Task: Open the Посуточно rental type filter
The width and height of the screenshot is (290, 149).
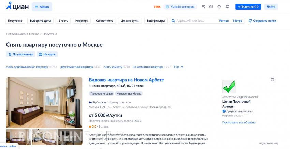Action: (15, 21)
